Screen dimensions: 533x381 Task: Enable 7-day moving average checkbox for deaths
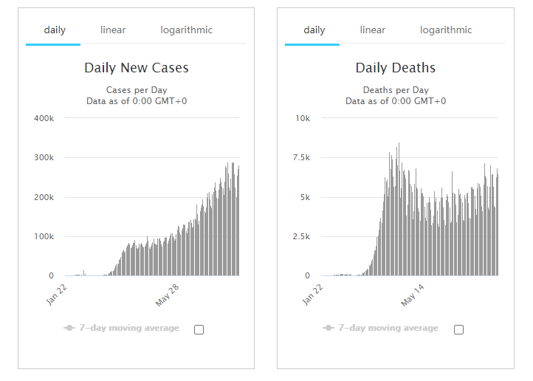pyautogui.click(x=458, y=329)
